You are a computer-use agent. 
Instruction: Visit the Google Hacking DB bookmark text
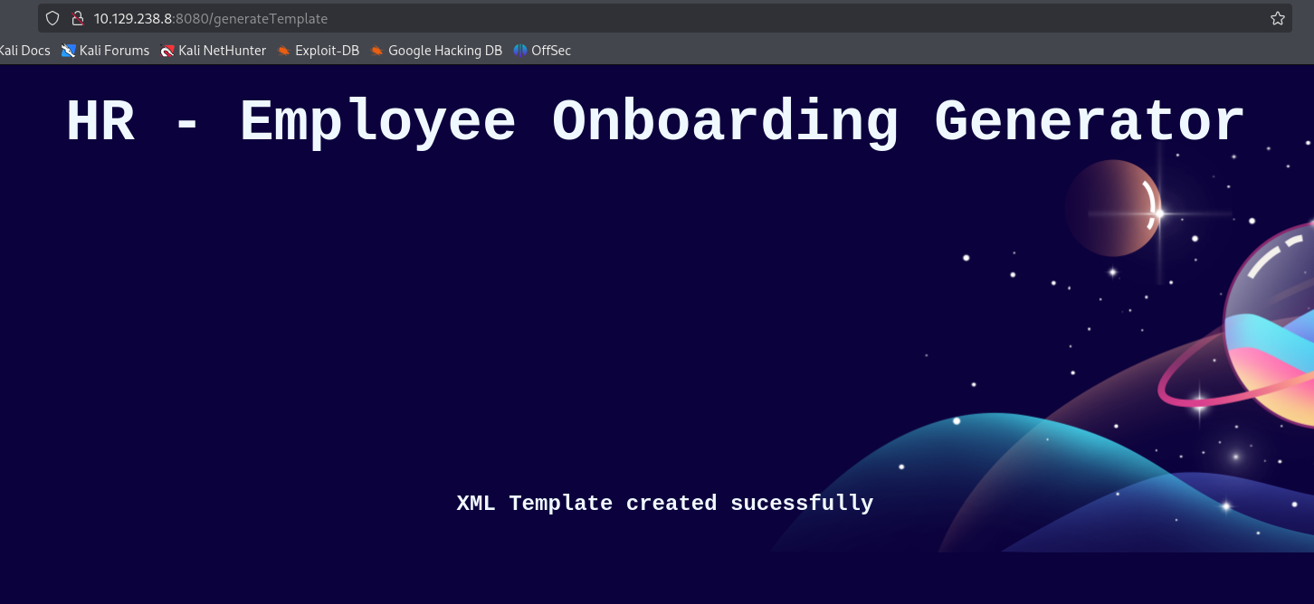tap(444, 51)
